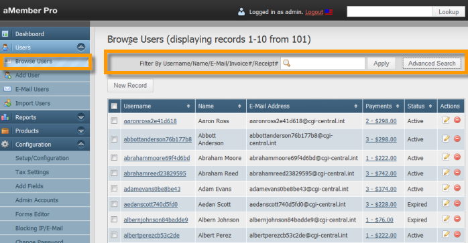
Task: Edit Albern Johnson's record pencil icon
Action: (447, 219)
